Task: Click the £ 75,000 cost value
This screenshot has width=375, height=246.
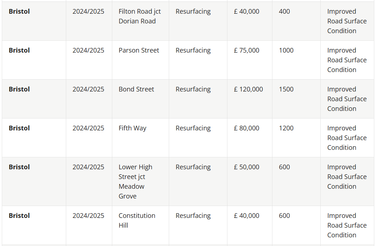Action: tap(247, 50)
